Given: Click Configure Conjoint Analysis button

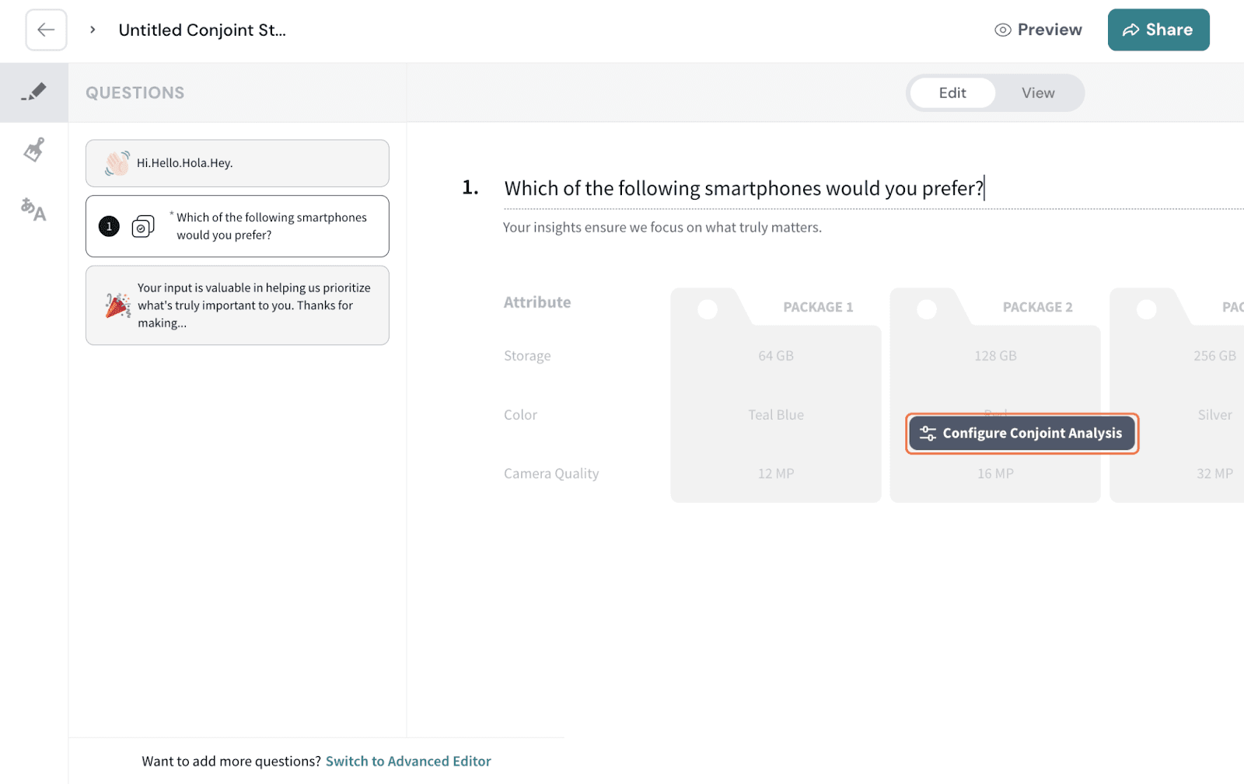Looking at the screenshot, I should [x=1022, y=434].
